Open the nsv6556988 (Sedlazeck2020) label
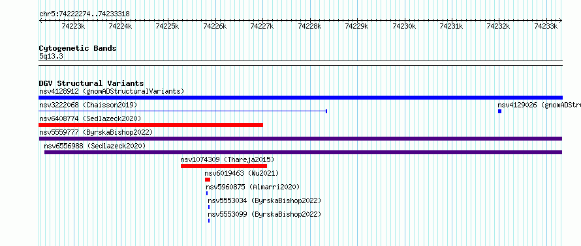This screenshot has height=246, width=581. point(95,146)
